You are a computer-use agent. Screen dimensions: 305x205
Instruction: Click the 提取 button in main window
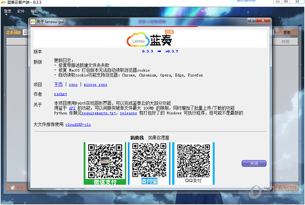click(287, 33)
